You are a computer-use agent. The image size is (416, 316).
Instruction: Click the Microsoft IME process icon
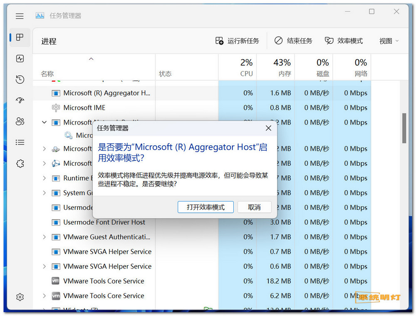[x=56, y=108]
